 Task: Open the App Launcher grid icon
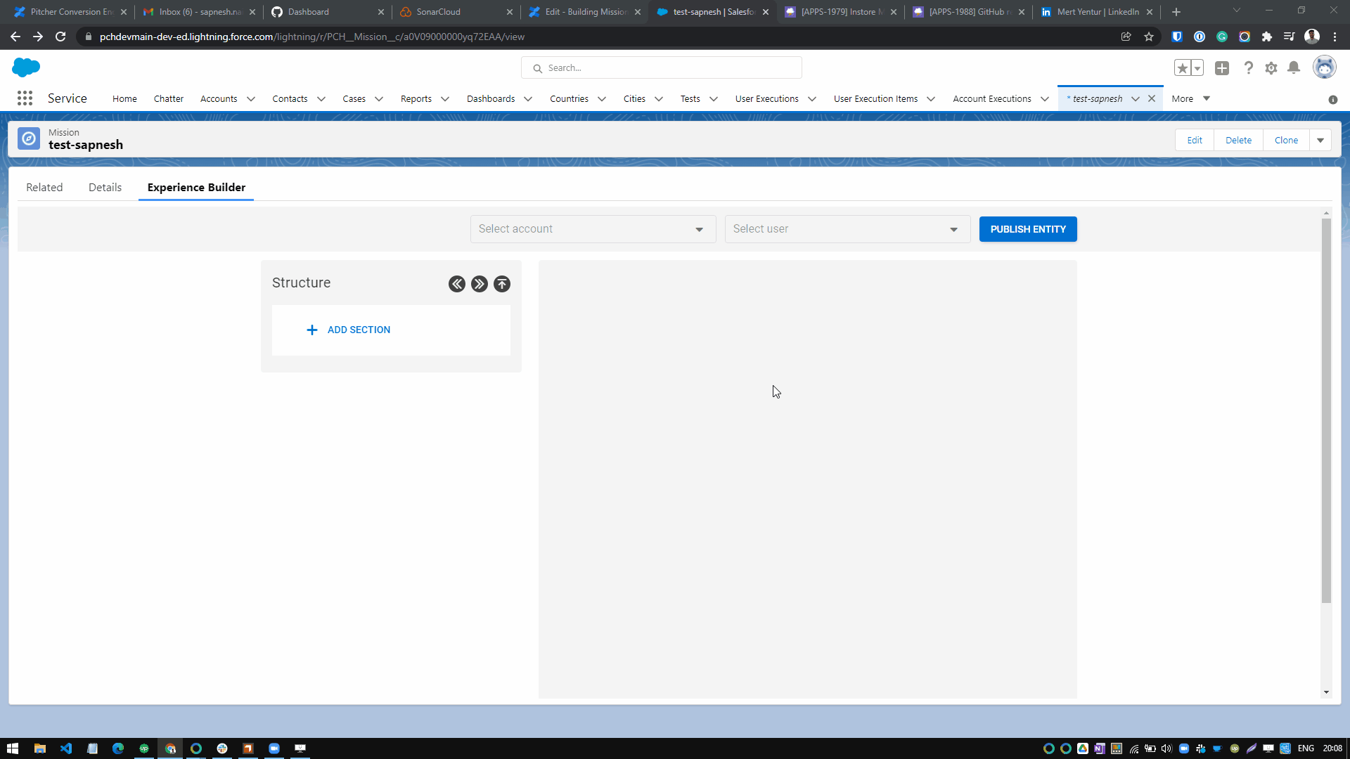(x=25, y=98)
